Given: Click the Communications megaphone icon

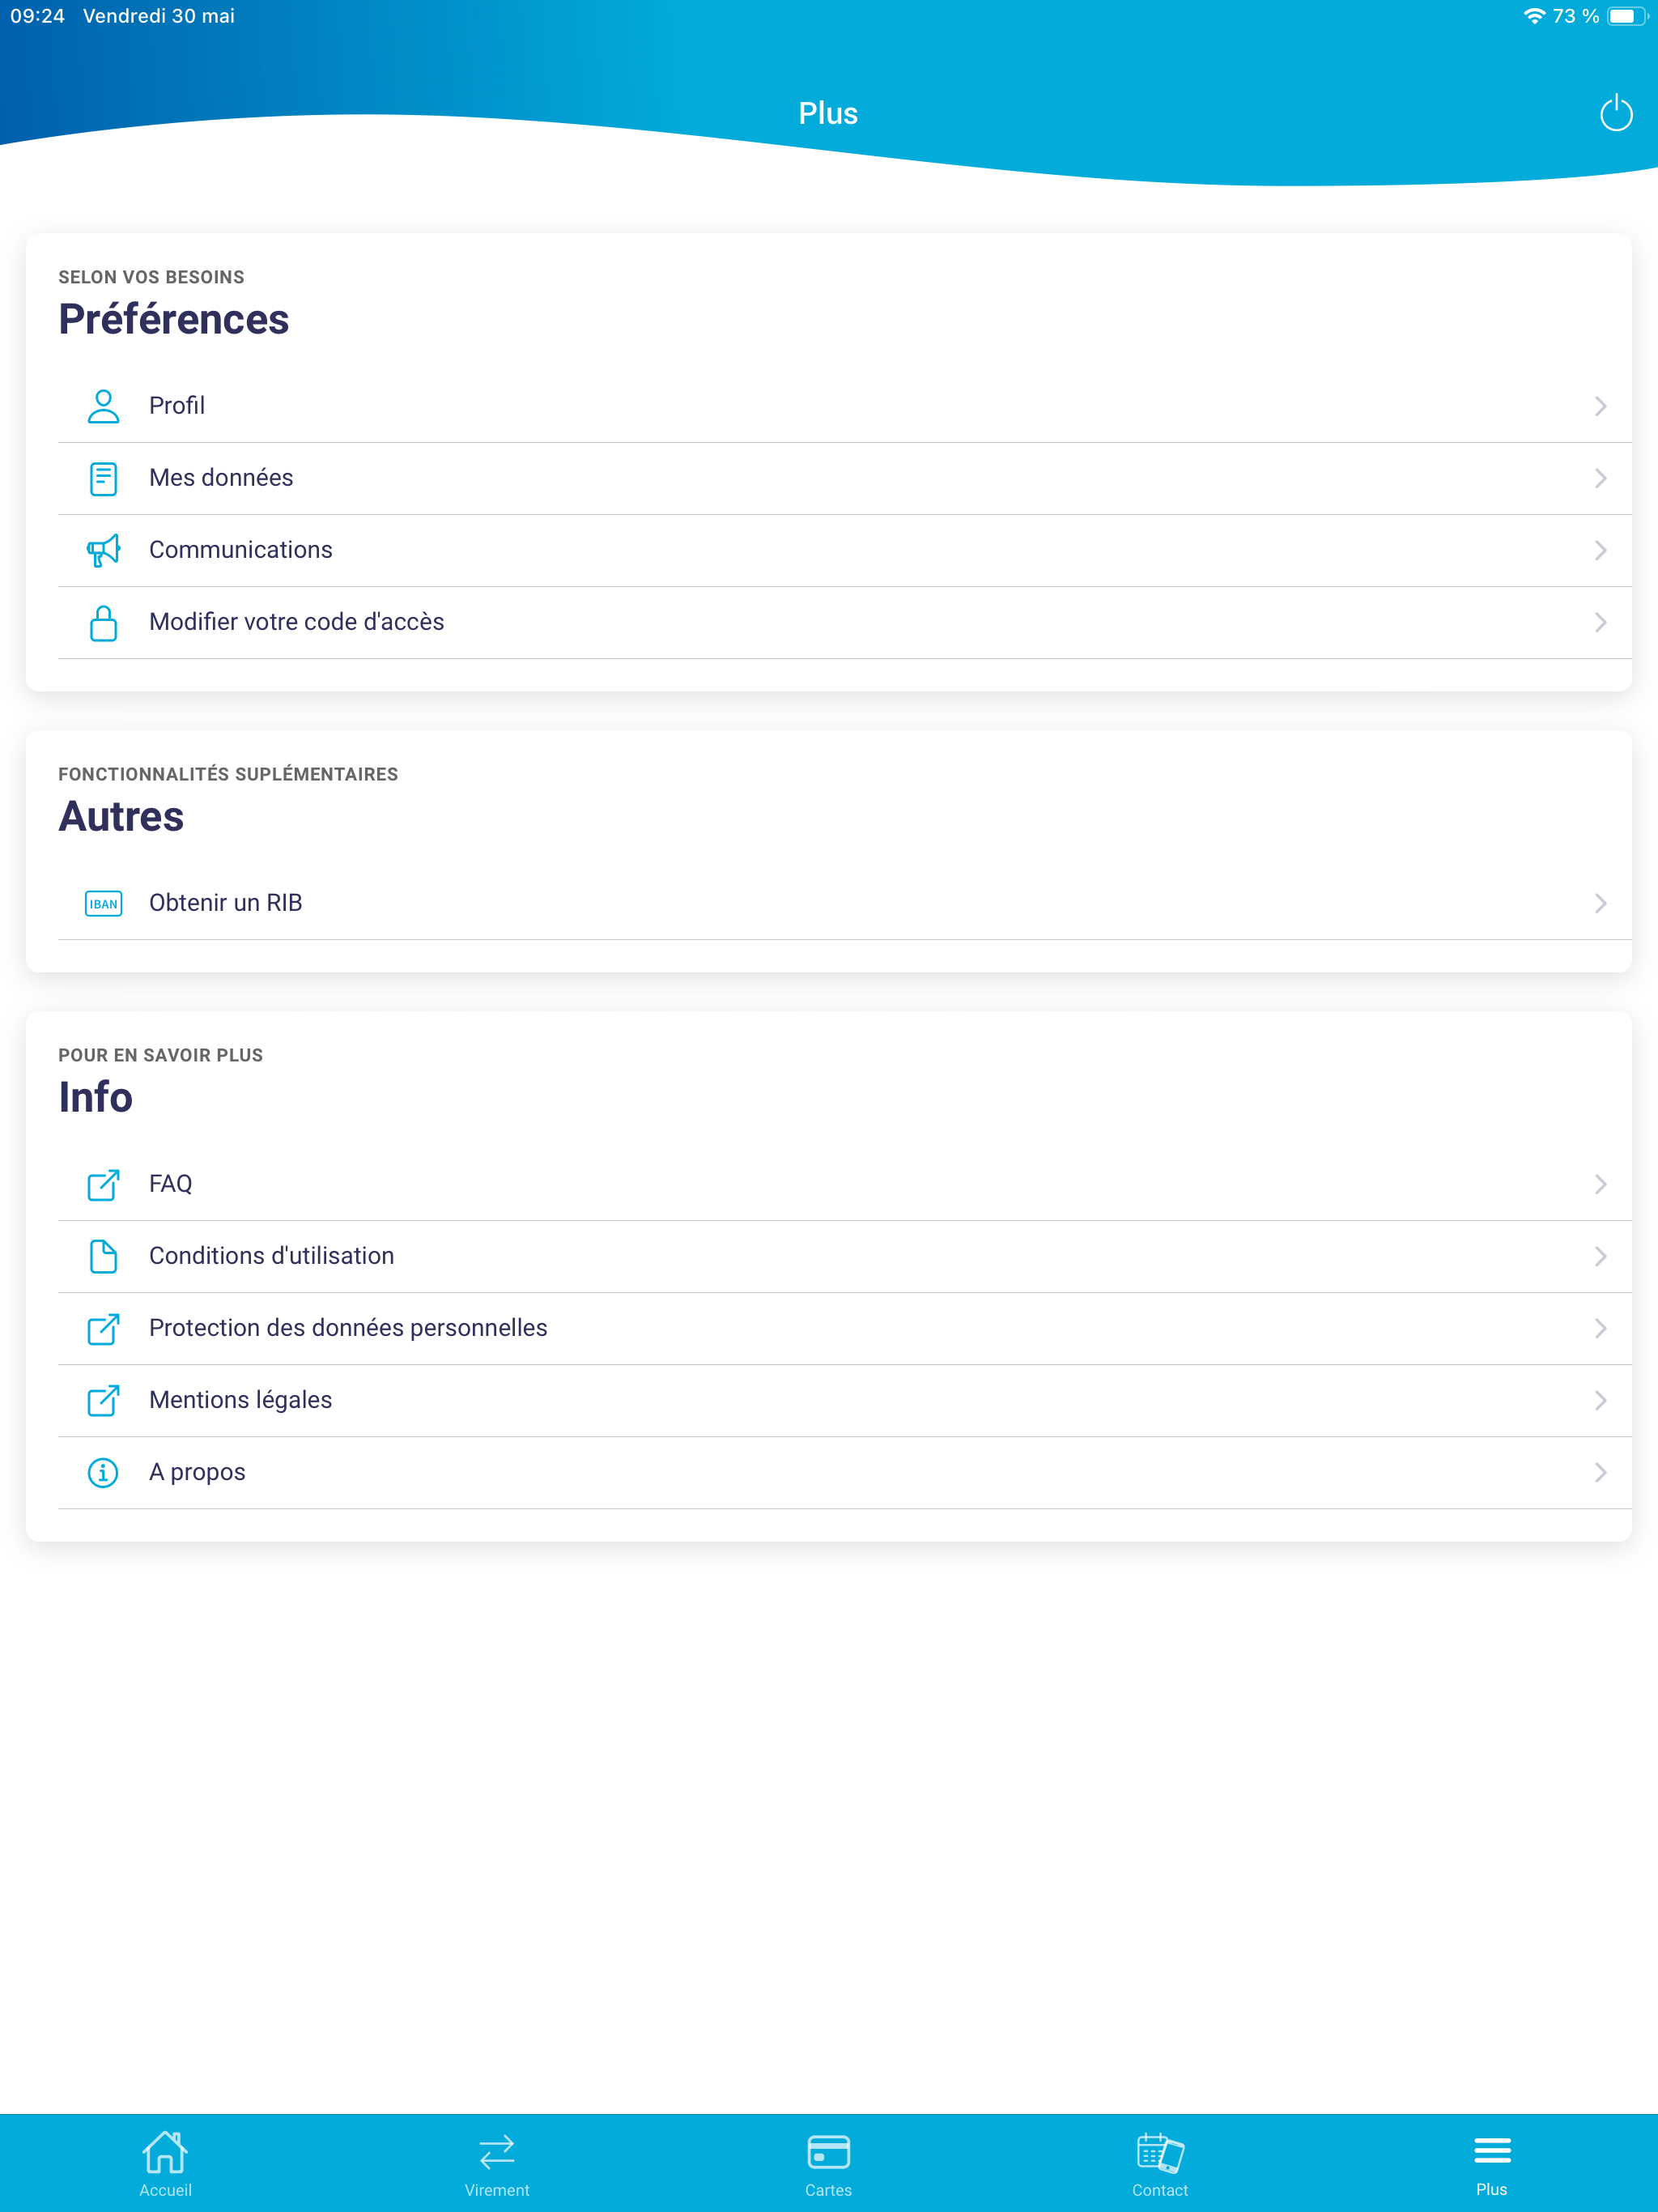Looking at the screenshot, I should [103, 550].
